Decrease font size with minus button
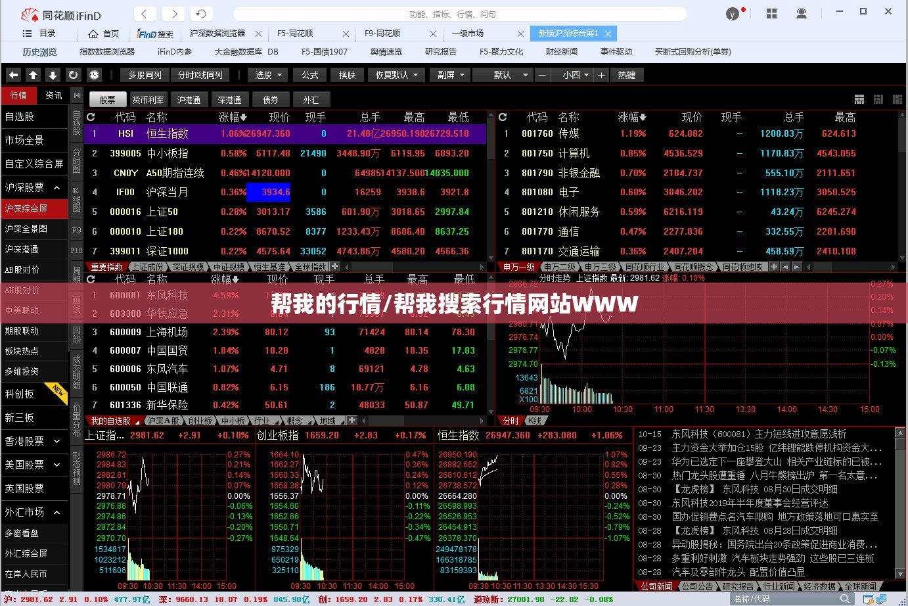The image size is (908, 606). click(x=542, y=75)
